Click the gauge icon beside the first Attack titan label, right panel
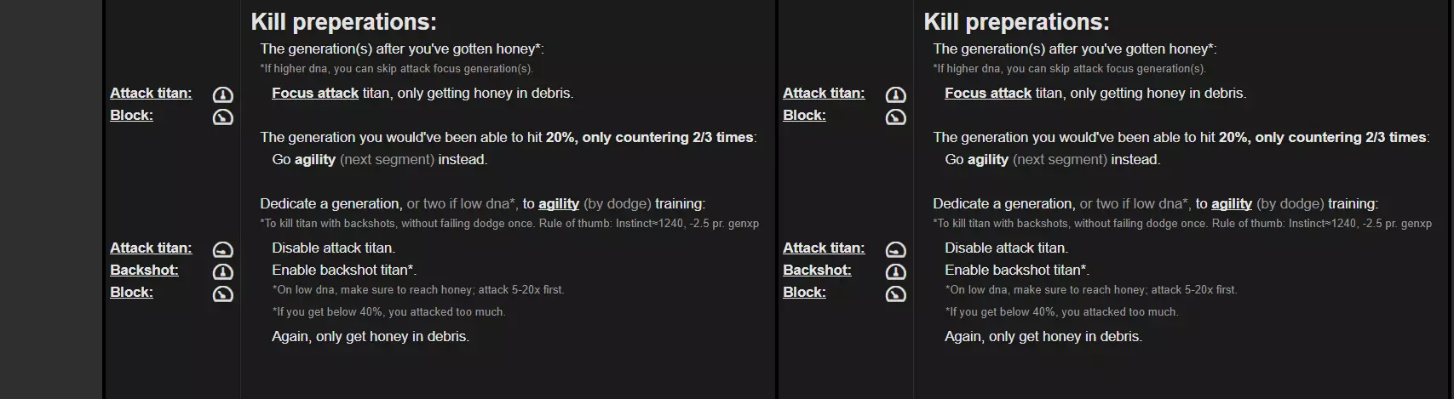This screenshot has height=399, width=1454. [x=895, y=94]
